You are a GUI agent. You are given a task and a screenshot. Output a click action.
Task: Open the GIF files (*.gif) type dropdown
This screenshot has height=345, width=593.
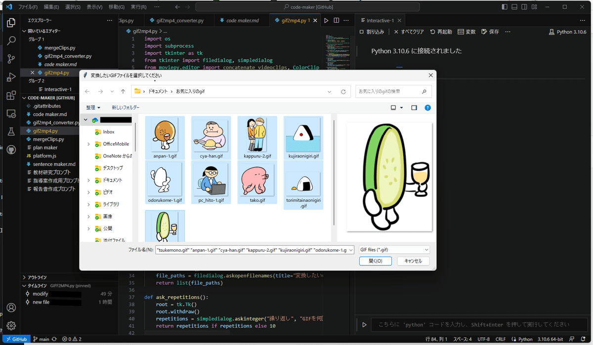(394, 250)
